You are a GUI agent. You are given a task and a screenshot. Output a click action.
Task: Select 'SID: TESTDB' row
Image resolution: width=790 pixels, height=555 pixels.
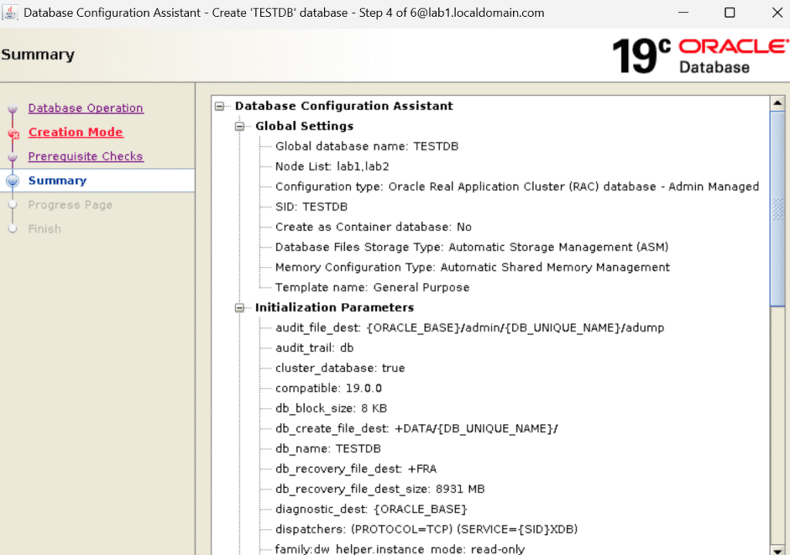312,207
